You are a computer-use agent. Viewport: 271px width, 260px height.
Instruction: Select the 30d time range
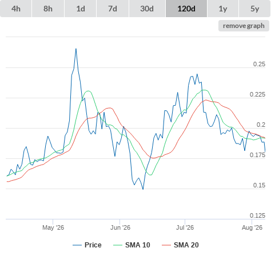[x=147, y=9]
